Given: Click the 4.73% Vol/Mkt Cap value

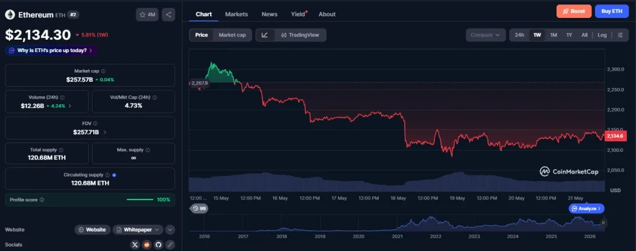Looking at the screenshot, I should (x=134, y=105).
